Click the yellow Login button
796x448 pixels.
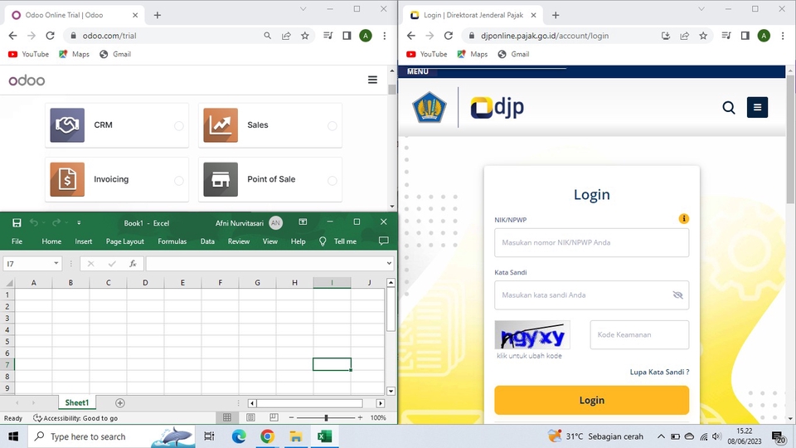[591, 400]
